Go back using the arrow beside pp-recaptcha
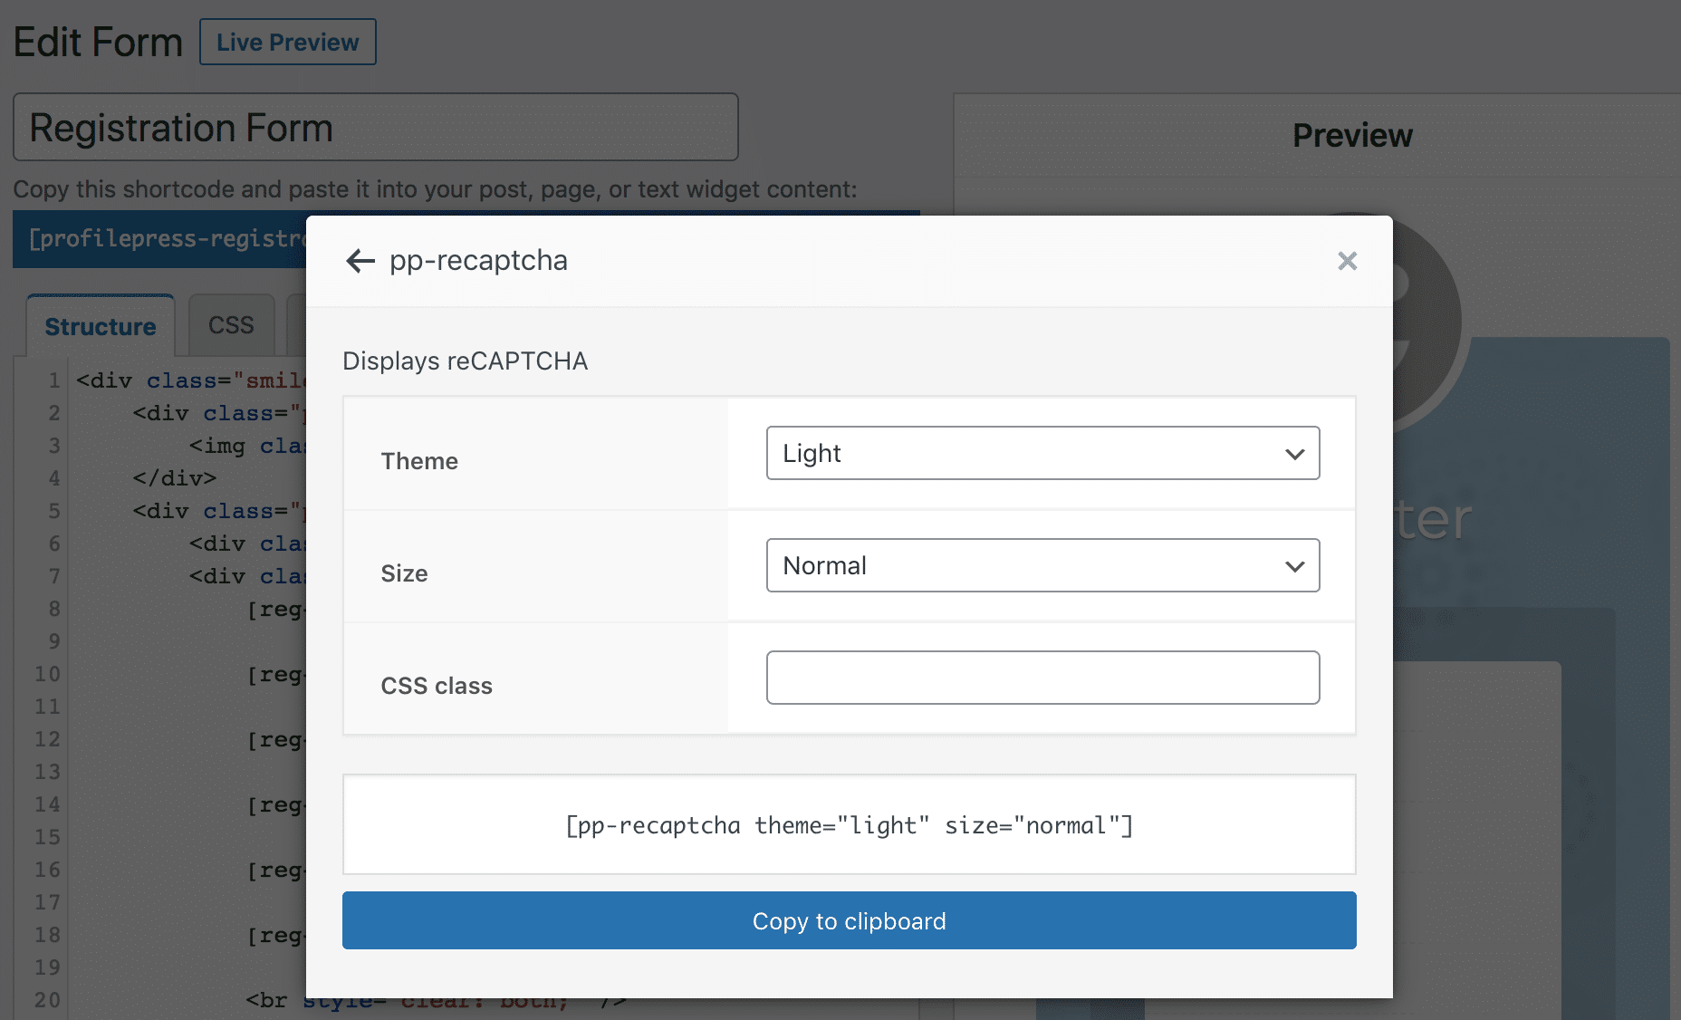1681x1020 pixels. 360,261
